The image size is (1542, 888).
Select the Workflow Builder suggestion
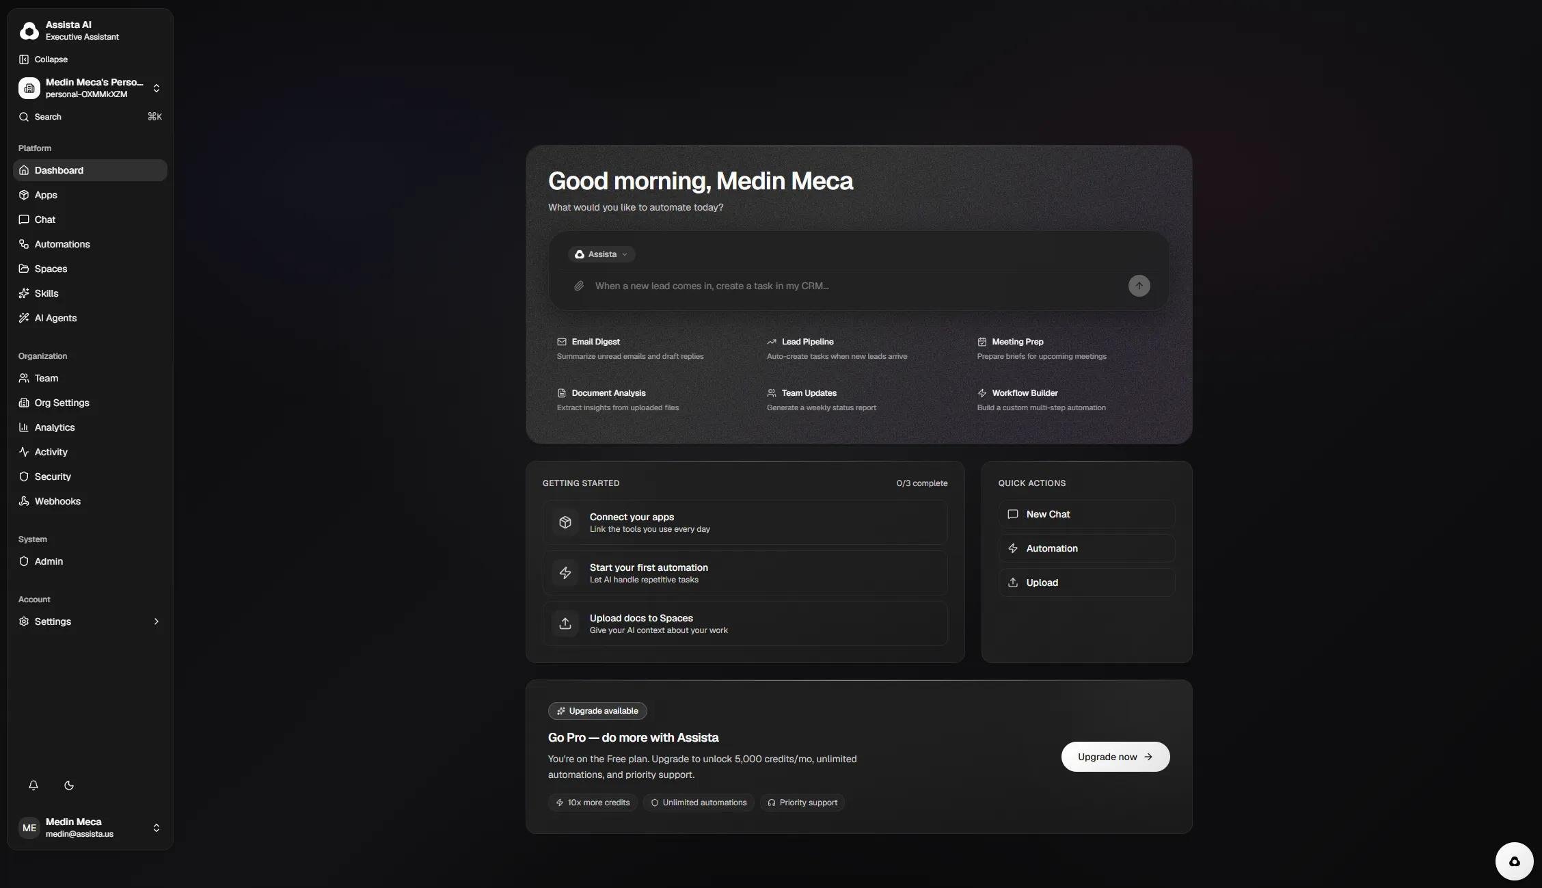click(1068, 400)
